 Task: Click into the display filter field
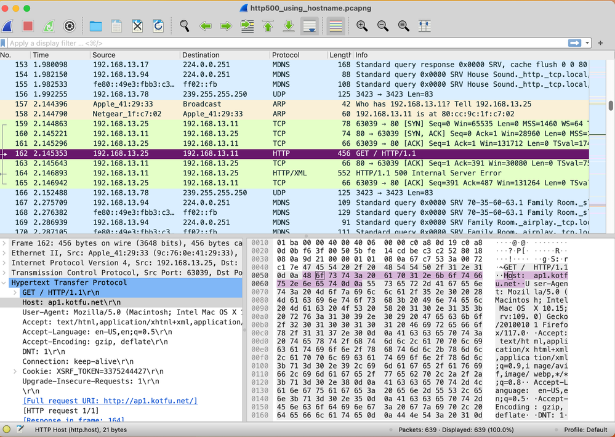[286, 43]
